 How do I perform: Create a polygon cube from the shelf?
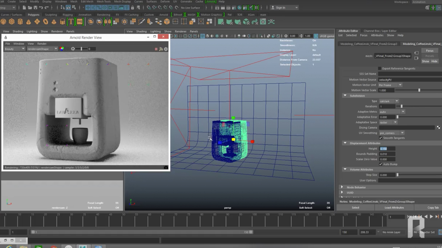pyautogui.click(x=12, y=22)
